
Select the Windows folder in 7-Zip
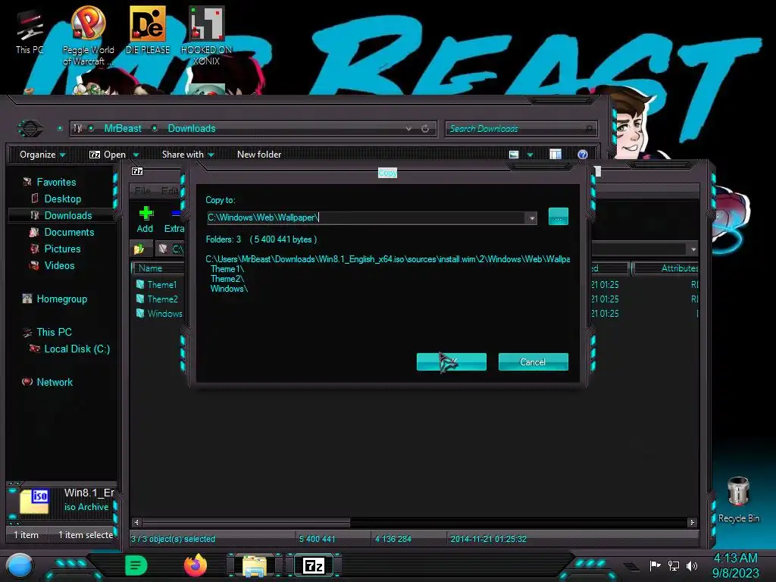(x=164, y=313)
